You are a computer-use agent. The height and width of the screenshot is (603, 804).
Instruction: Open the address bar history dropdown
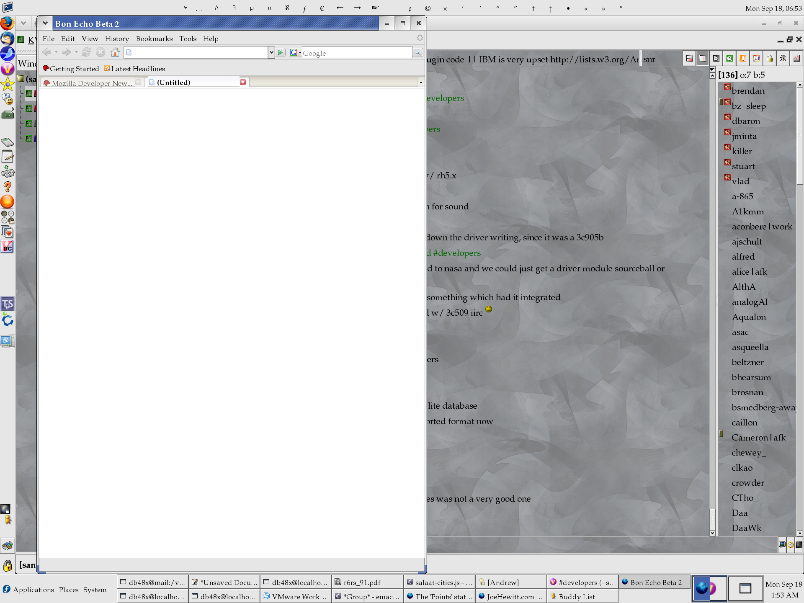coord(271,52)
